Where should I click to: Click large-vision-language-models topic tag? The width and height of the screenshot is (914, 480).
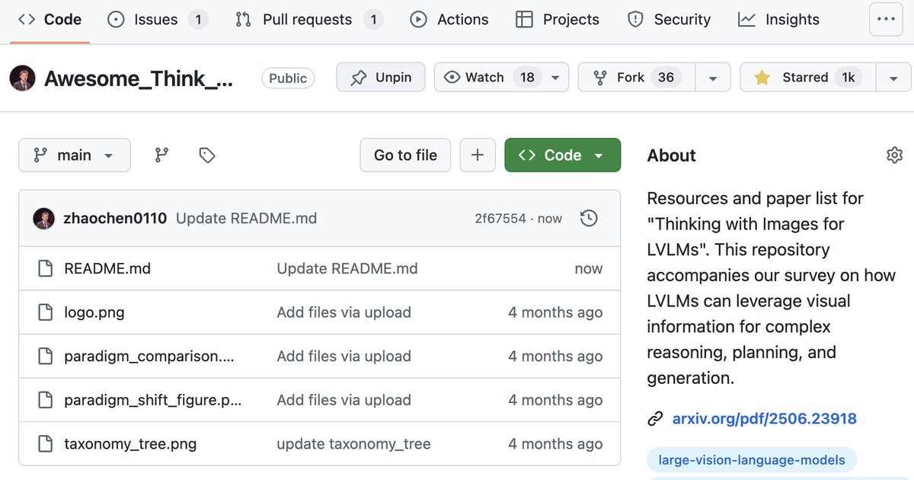tap(752, 460)
